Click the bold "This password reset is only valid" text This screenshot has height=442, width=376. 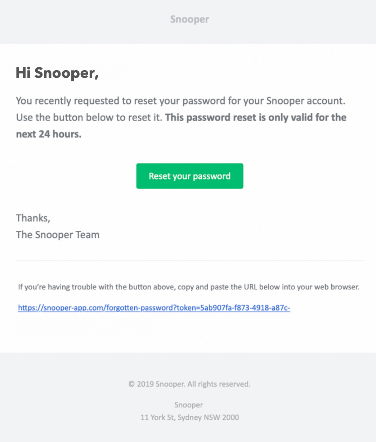(x=256, y=118)
